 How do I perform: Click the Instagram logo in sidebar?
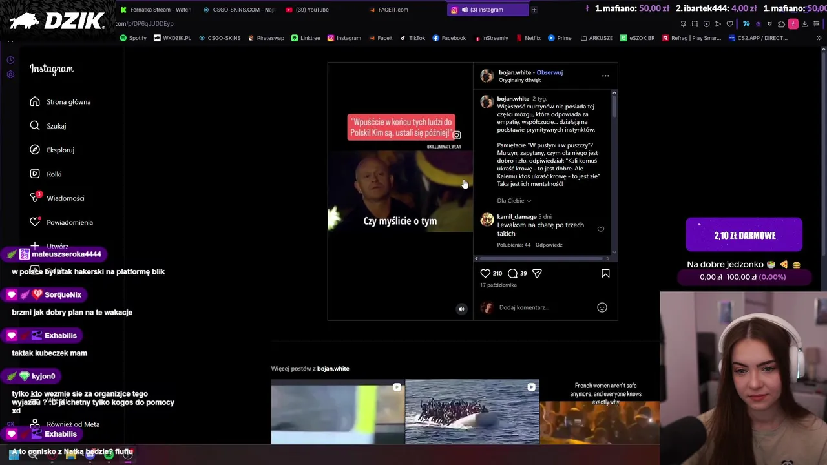(52, 69)
